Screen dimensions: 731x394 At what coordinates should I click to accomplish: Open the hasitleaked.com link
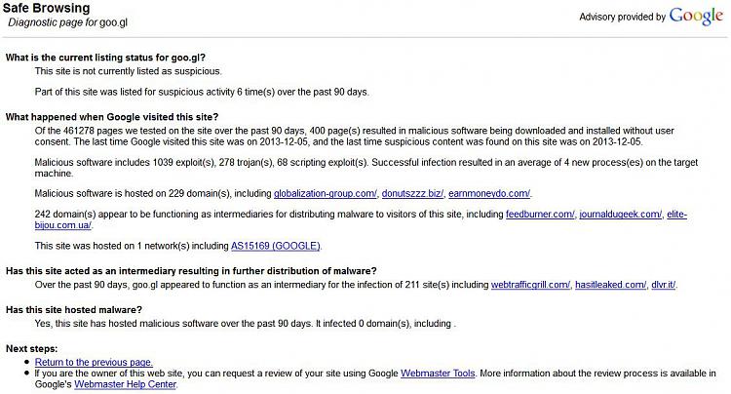click(611, 285)
